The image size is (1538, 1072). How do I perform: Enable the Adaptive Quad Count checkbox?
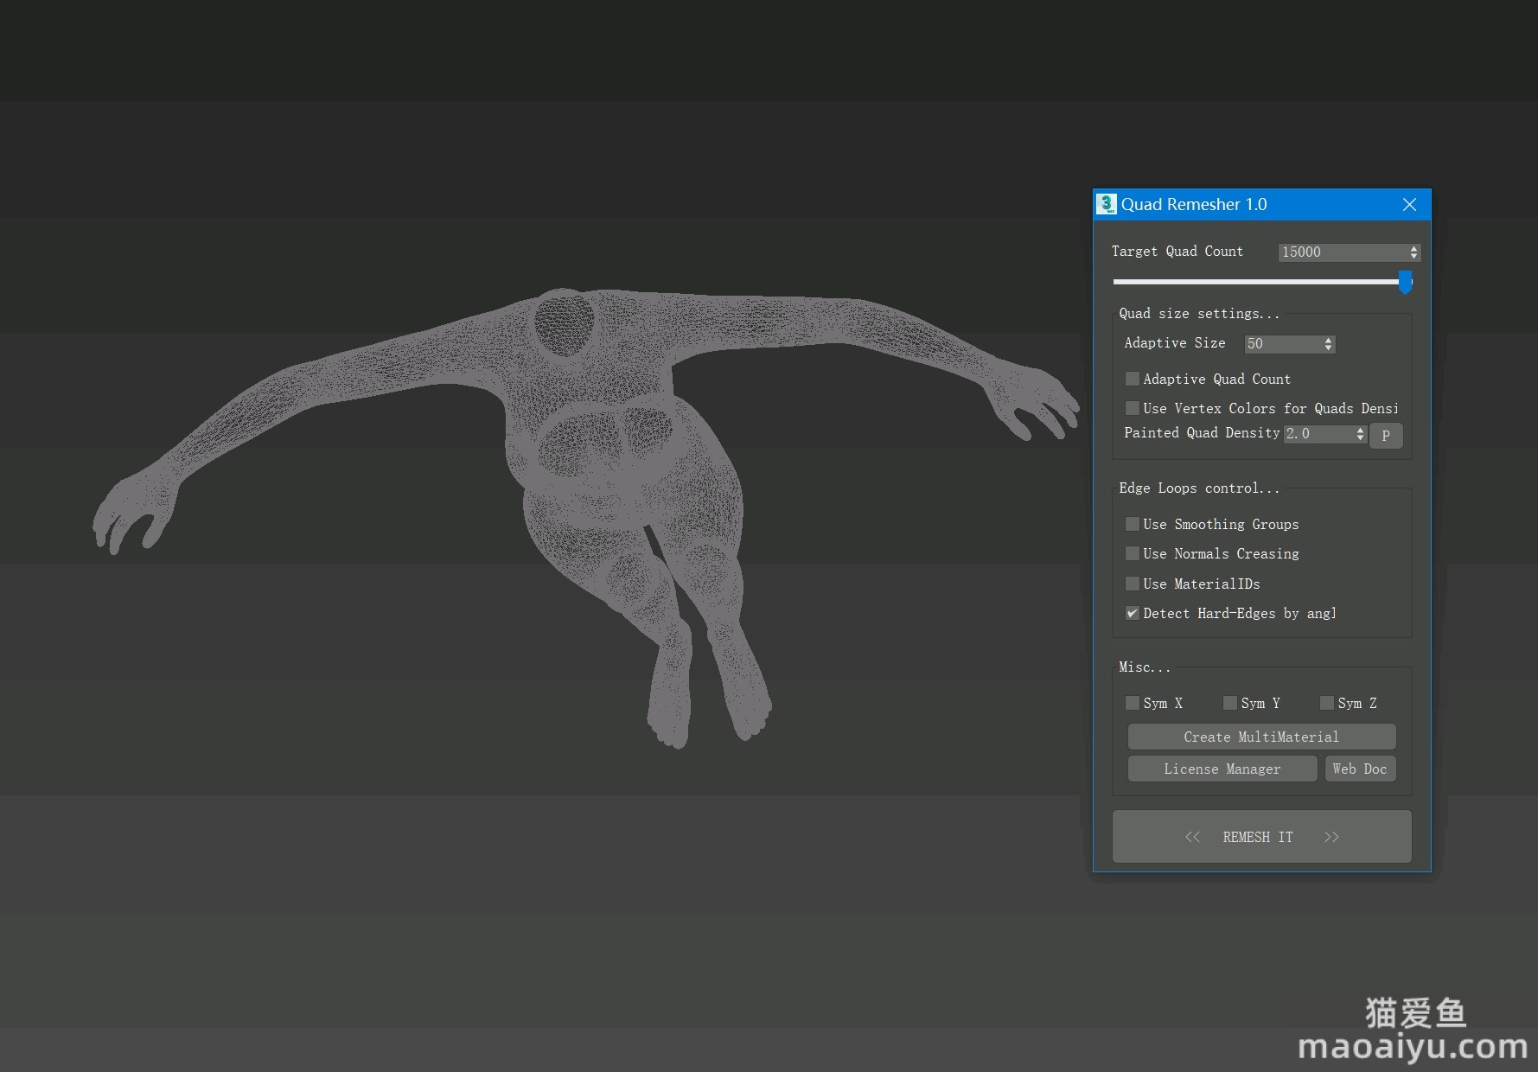pos(1132,379)
